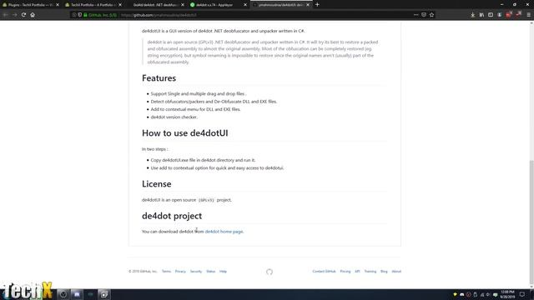This screenshot has width=534, height=300.
Task: Click the License heading
Action: tap(157, 184)
